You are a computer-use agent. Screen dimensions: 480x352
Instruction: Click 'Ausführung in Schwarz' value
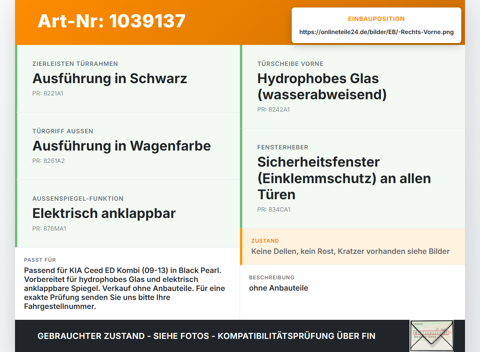109,78
